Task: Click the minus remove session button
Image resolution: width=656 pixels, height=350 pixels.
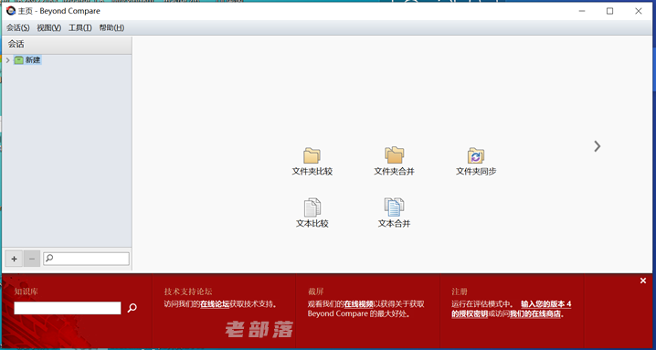Action: point(32,259)
